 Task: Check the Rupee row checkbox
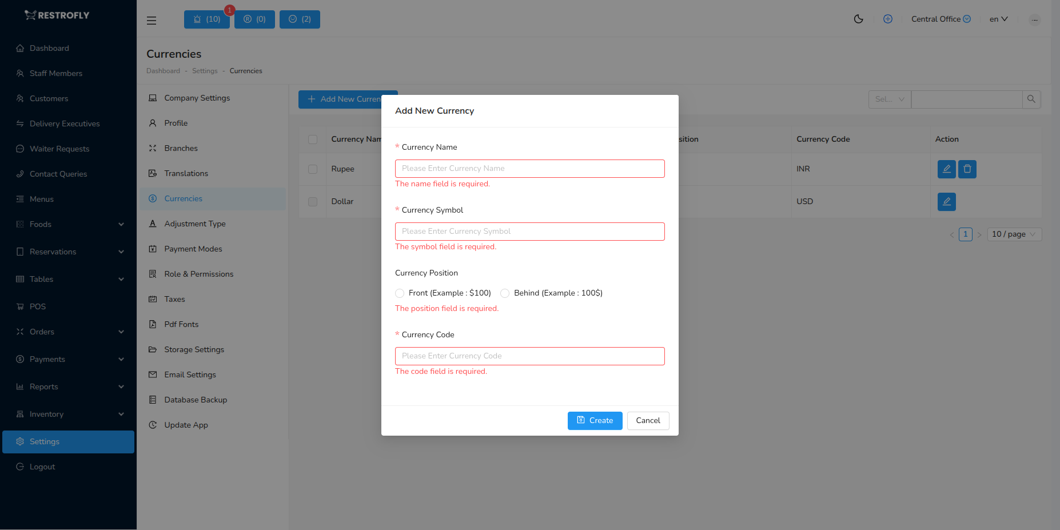pos(313,169)
